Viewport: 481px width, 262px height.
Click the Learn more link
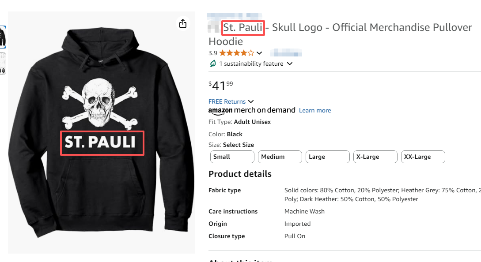tap(314, 110)
